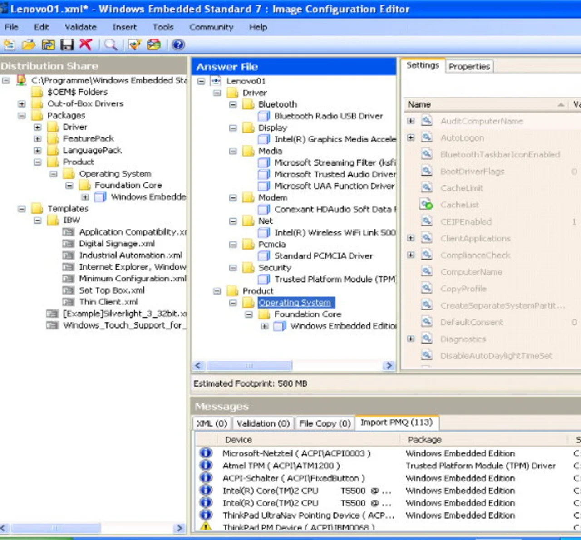Click the AuditComputerName setting icon
This screenshot has width=581, height=540.
pyautogui.click(x=427, y=121)
